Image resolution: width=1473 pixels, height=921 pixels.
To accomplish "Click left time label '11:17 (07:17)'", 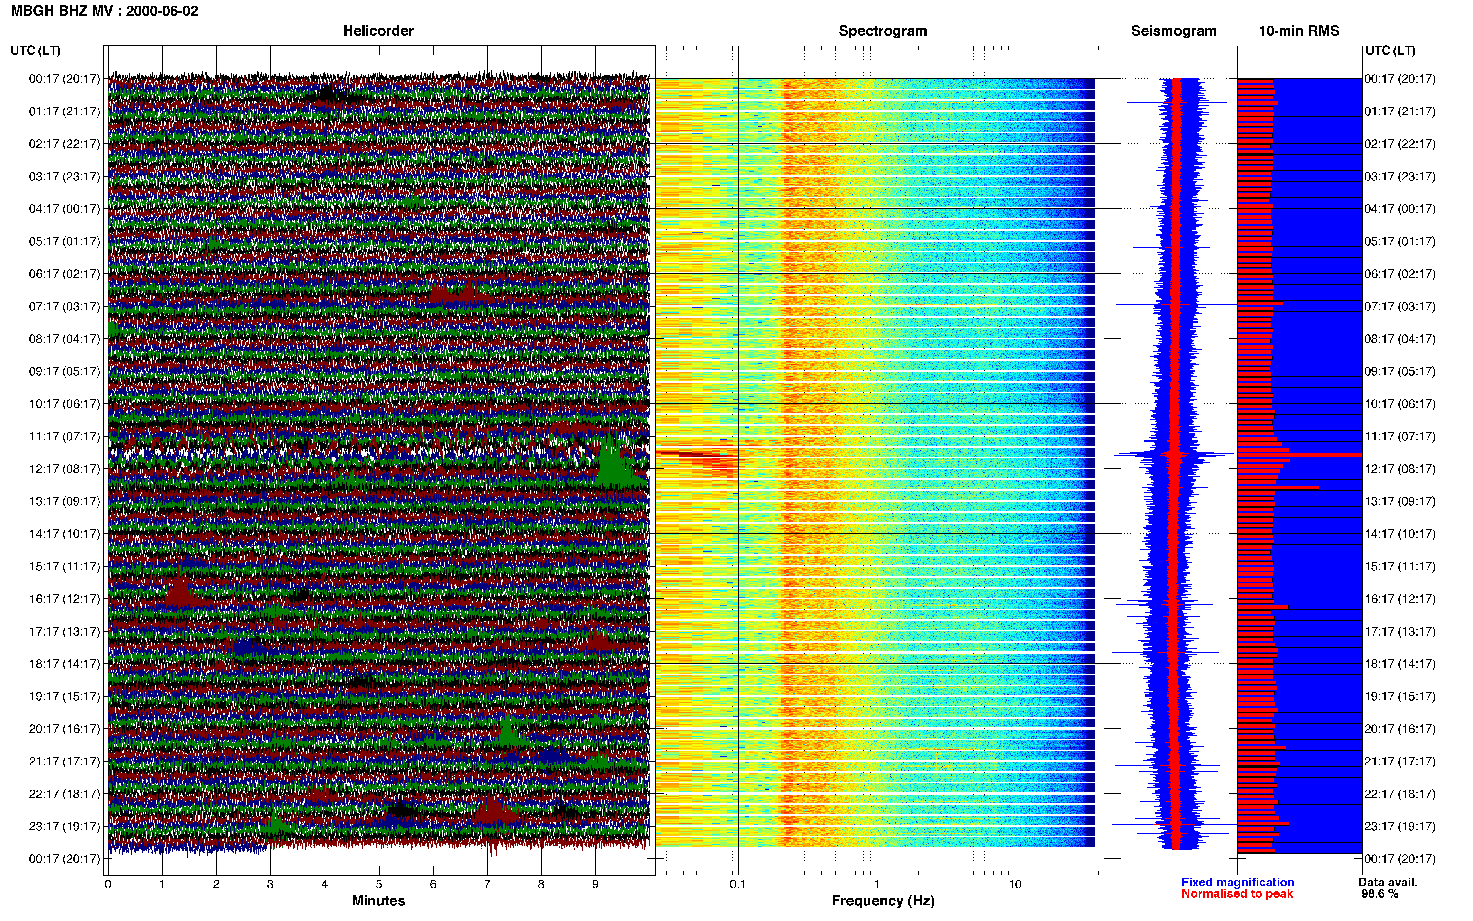I will pyautogui.click(x=65, y=436).
